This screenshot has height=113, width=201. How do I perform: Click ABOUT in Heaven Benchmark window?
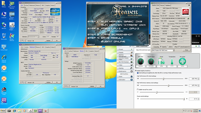(91, 44)
